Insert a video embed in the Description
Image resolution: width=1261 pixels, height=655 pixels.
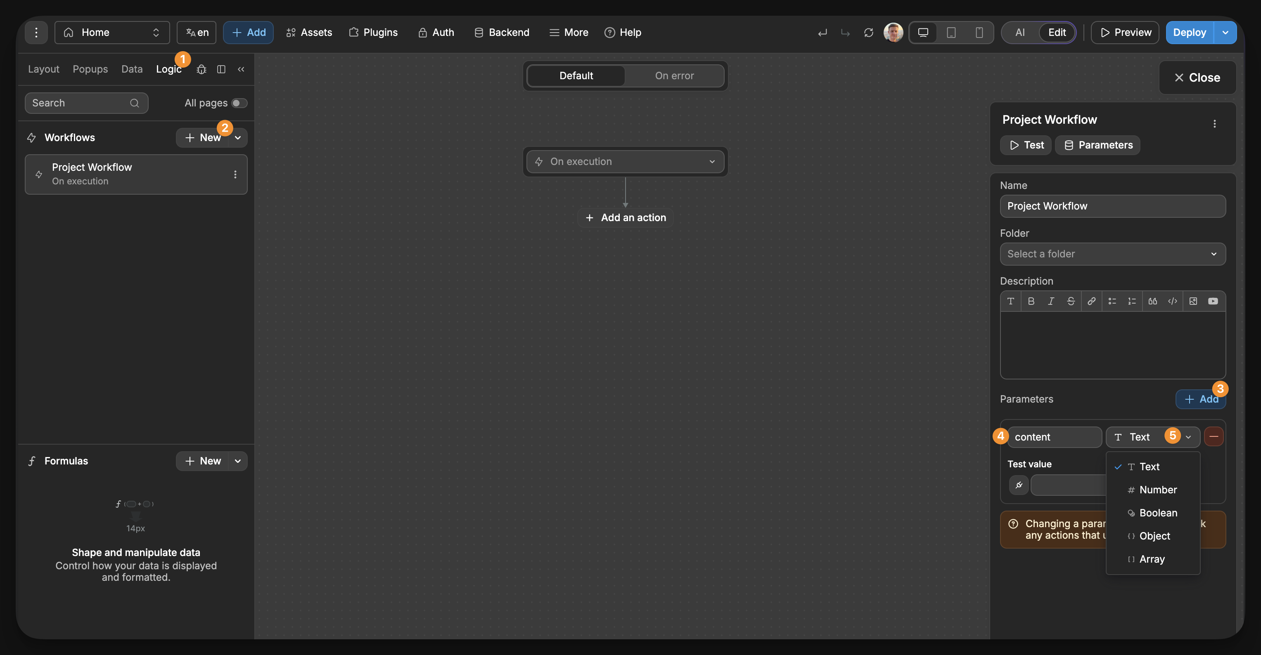coord(1213,302)
